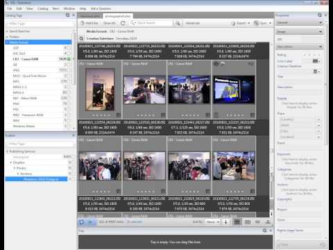
Task: Expand the Folders tree node
Action: tap(7, 37)
